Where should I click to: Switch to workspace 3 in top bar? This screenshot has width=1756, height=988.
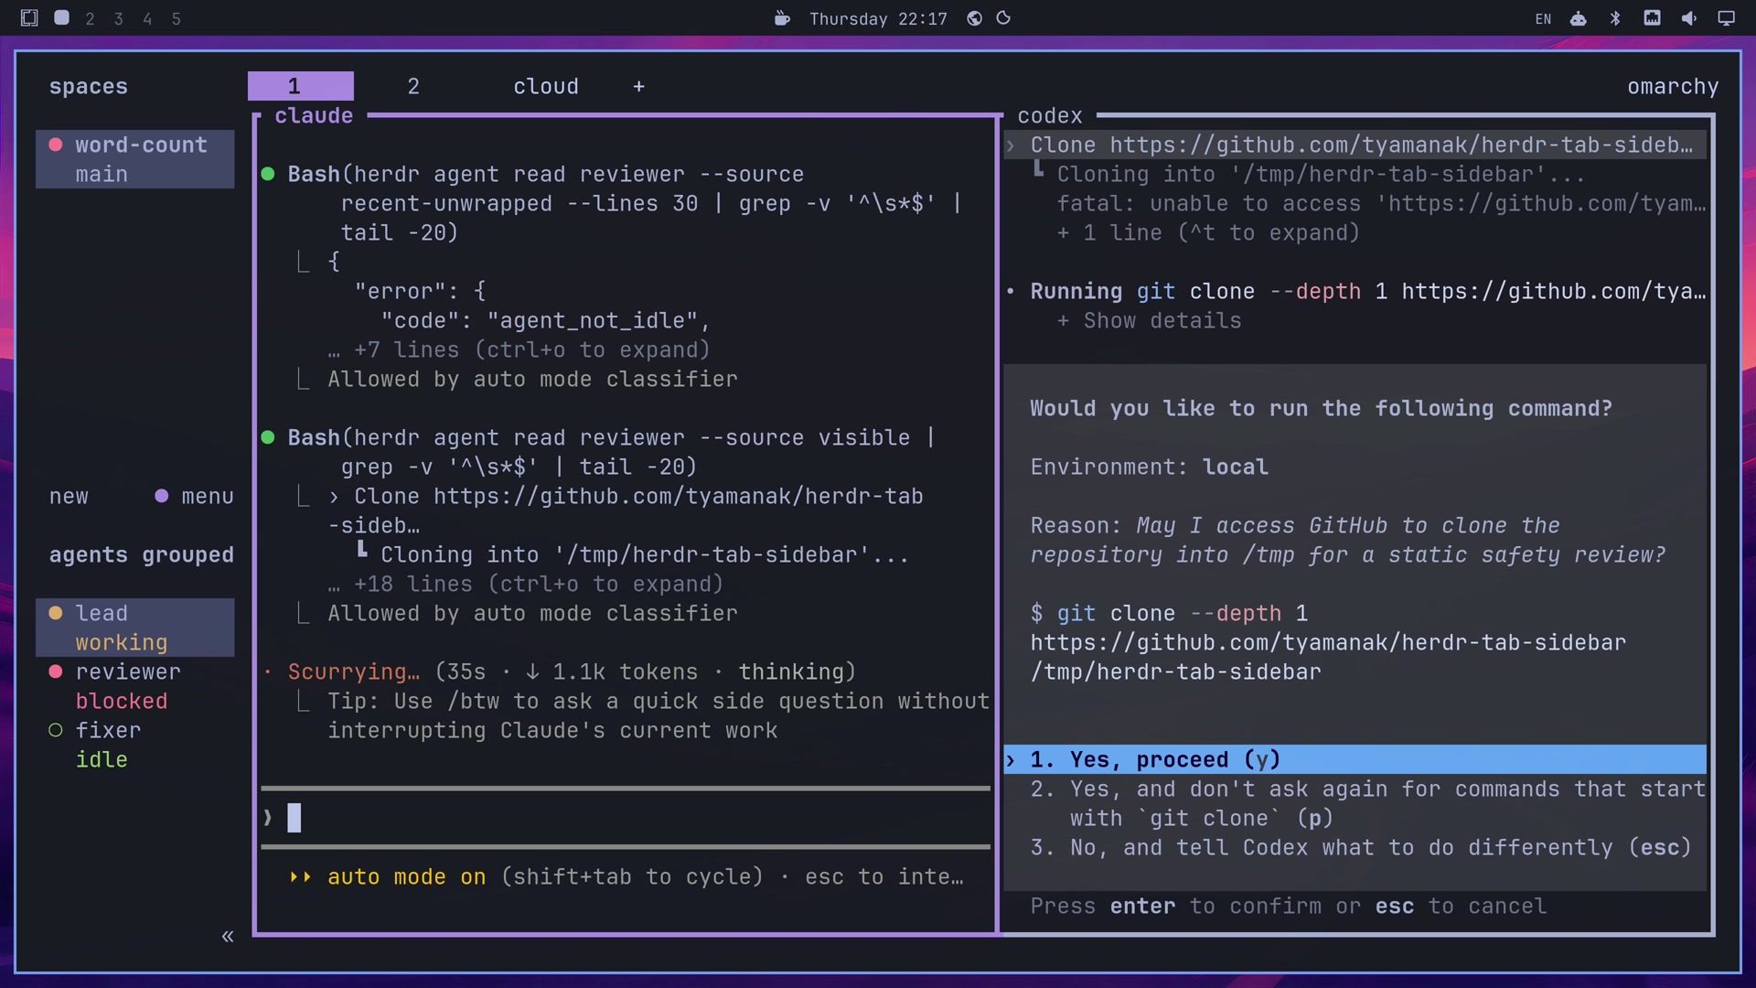click(118, 18)
